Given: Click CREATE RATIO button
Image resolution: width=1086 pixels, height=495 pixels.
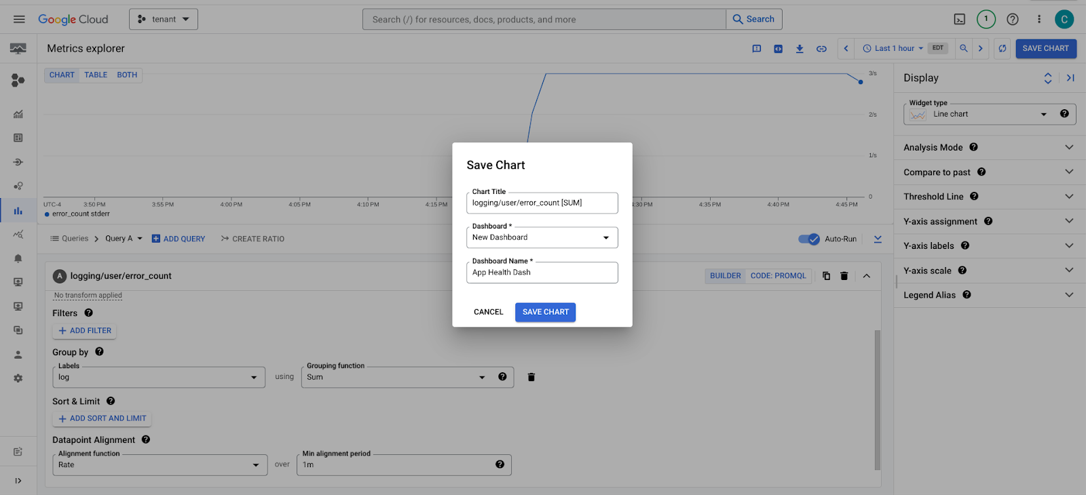Looking at the screenshot, I should point(252,239).
